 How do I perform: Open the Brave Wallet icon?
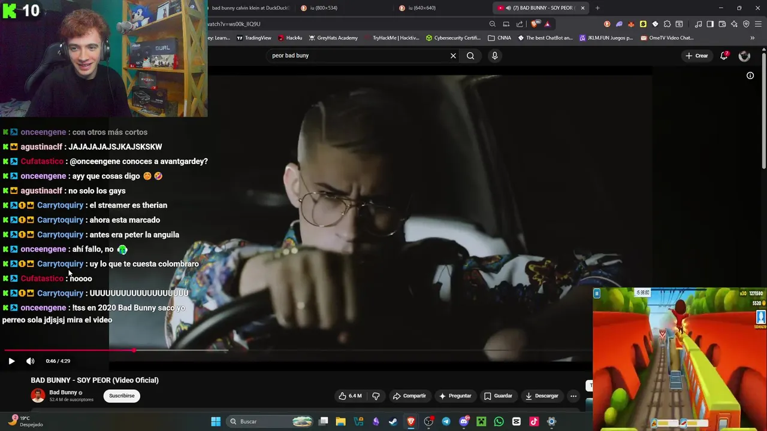click(722, 24)
